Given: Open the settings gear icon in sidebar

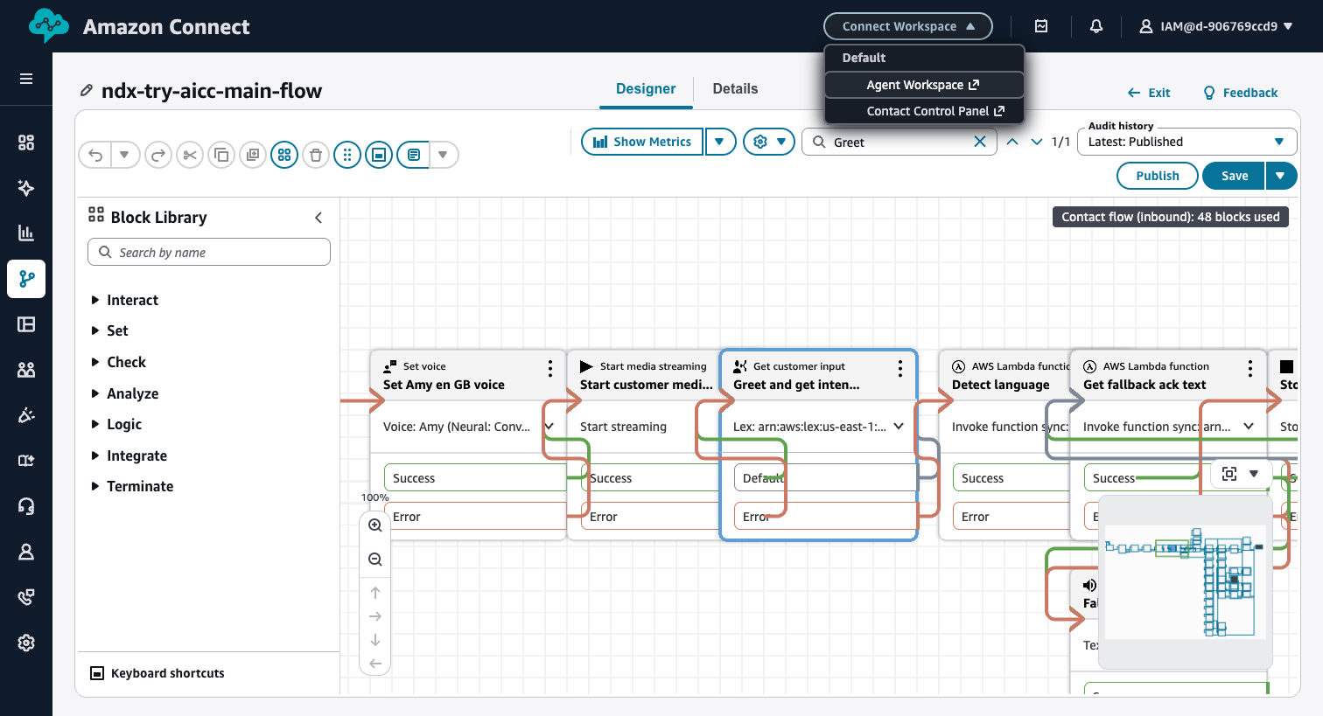Looking at the screenshot, I should (x=26, y=643).
